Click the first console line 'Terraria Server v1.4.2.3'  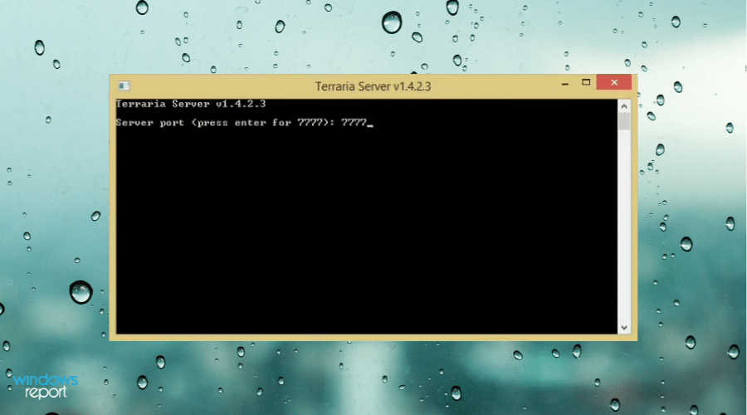[x=191, y=104]
